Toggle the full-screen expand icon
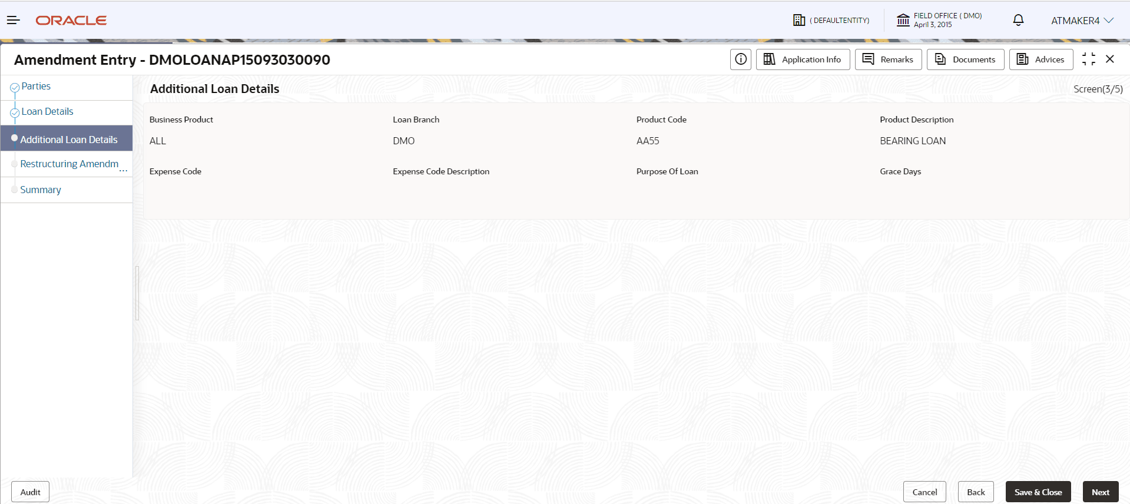This screenshot has width=1130, height=504. pyautogui.click(x=1088, y=59)
